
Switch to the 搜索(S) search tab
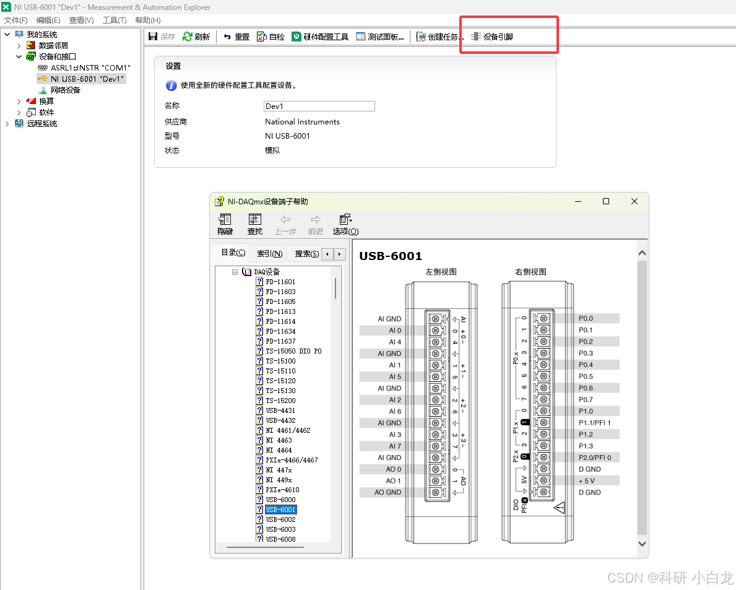[306, 253]
